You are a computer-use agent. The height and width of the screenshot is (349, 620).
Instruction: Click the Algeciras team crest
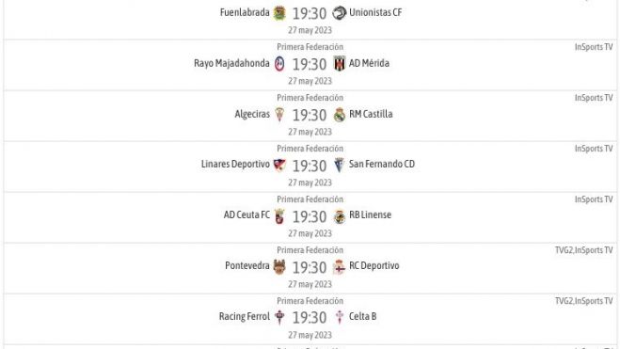click(279, 115)
